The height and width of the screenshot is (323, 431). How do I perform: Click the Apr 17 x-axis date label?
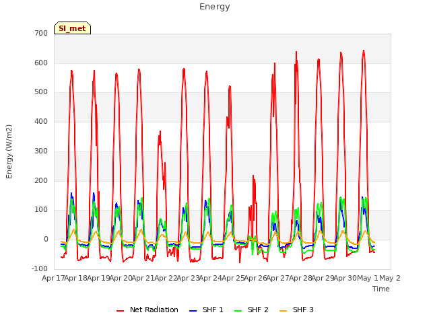(x=53, y=278)
